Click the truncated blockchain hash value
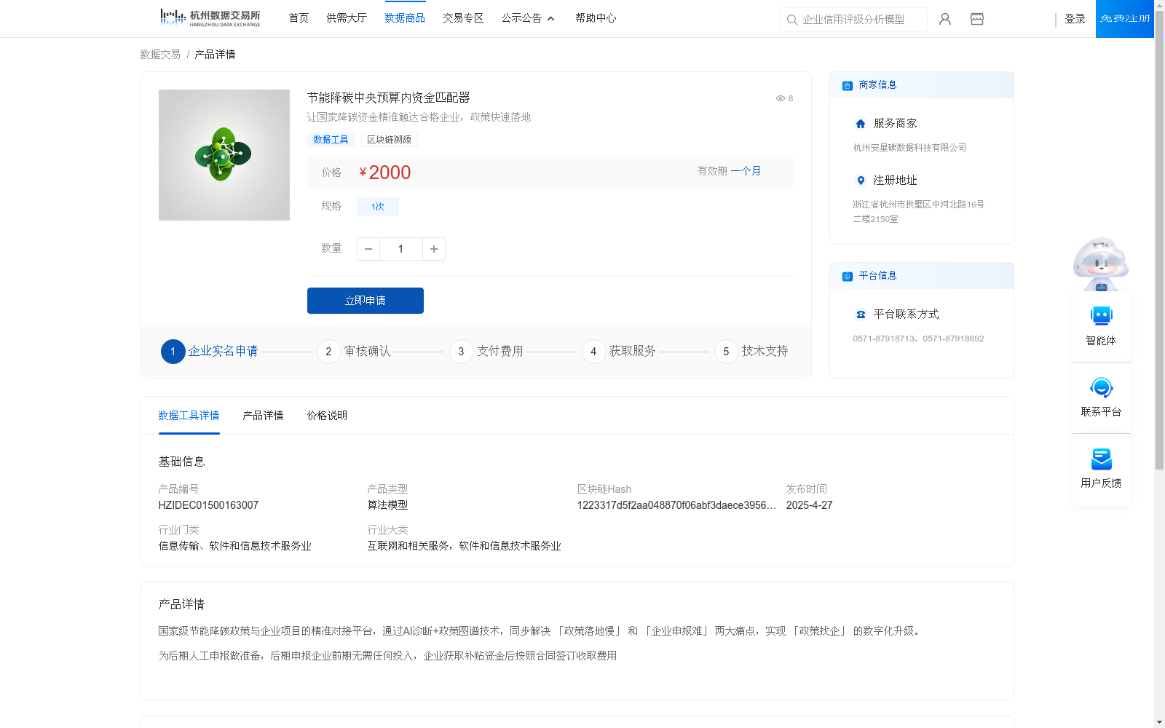This screenshot has height=728, width=1165. (x=676, y=505)
